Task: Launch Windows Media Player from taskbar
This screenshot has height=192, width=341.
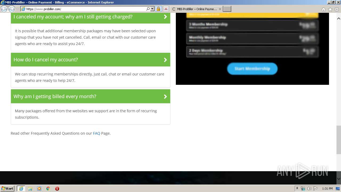Action: pos(39,189)
